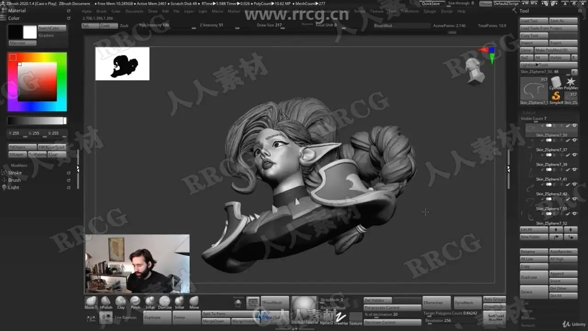Screen dimensions: 588x331
Task: Adjust the Z Intensity slider
Action: pos(219,26)
